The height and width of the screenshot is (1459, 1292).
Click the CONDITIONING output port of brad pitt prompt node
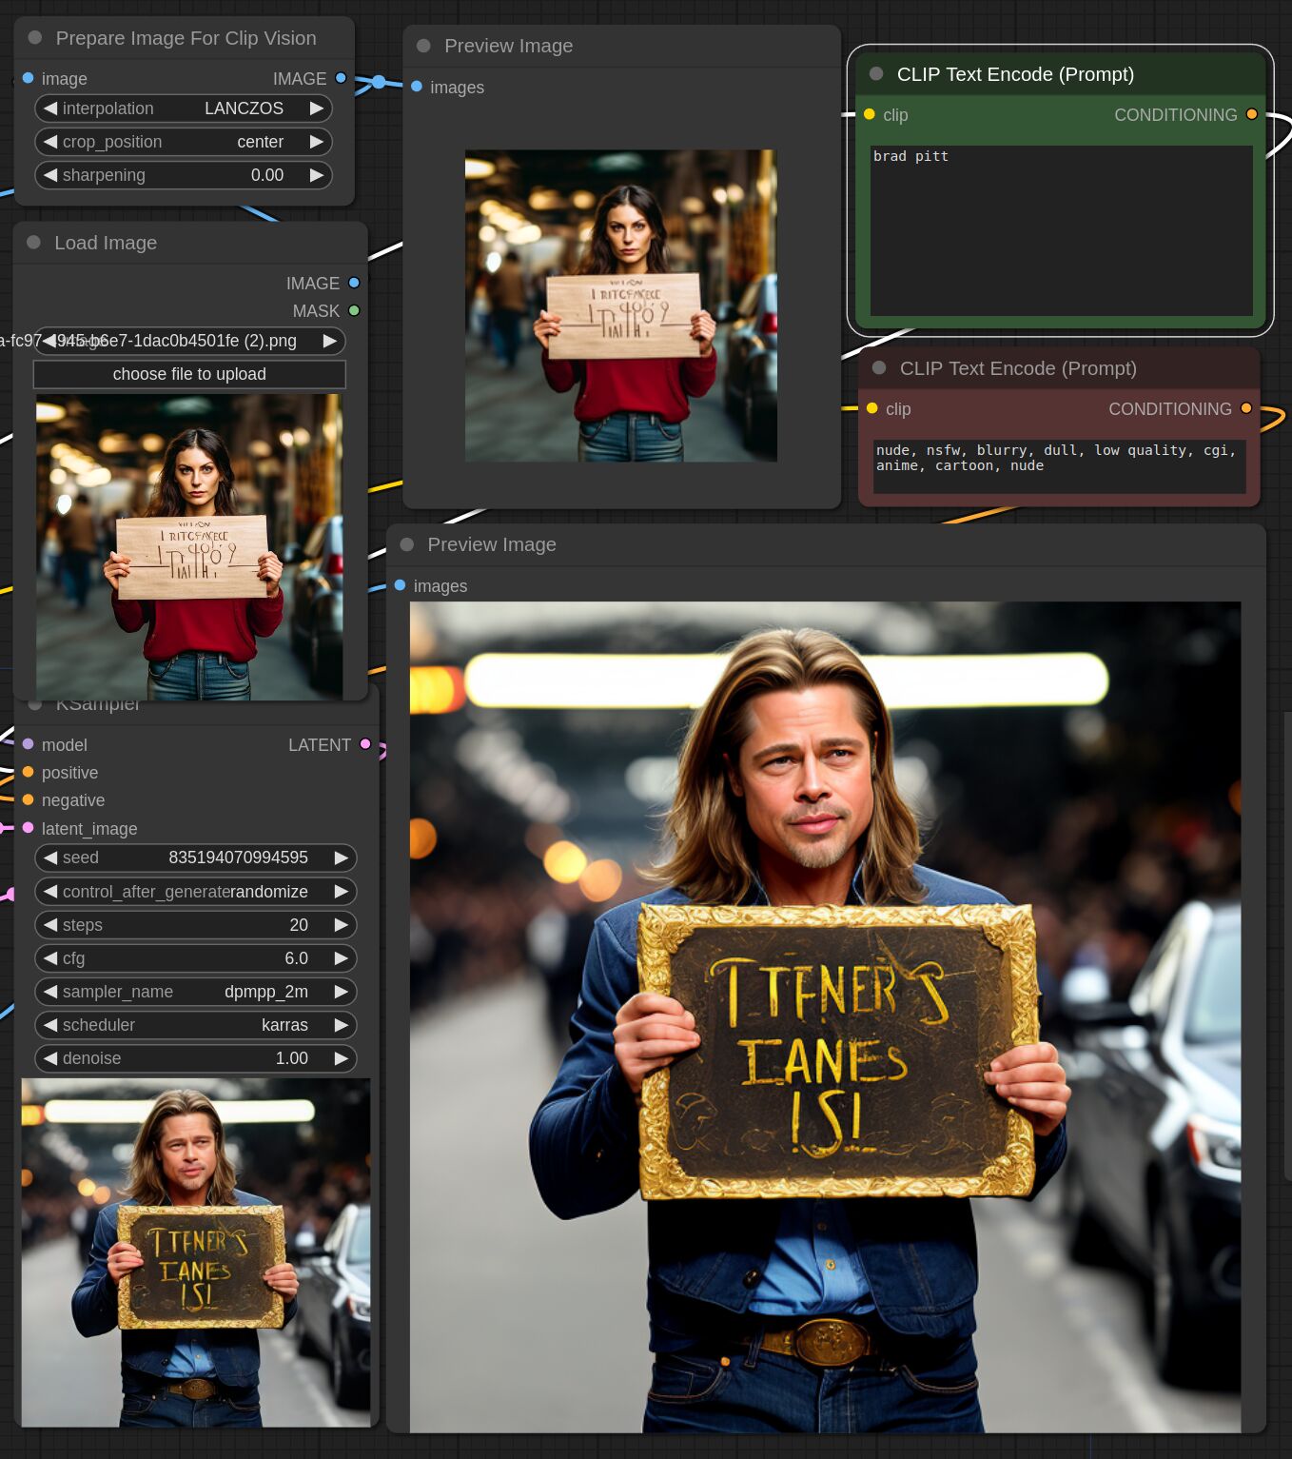point(1251,114)
